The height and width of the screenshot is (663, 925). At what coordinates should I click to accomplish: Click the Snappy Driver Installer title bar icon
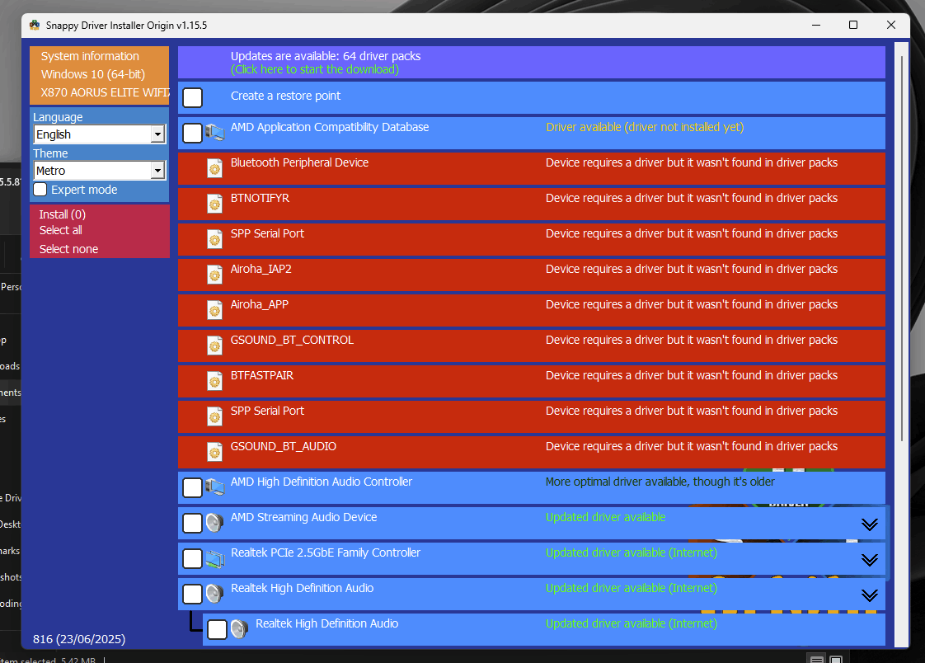[34, 26]
